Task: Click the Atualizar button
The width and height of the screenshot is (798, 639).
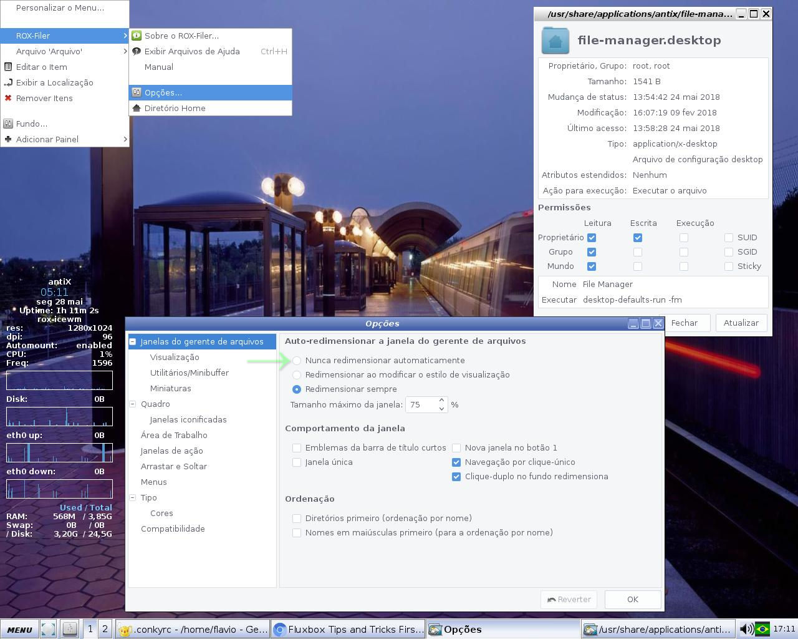Action: tap(741, 323)
